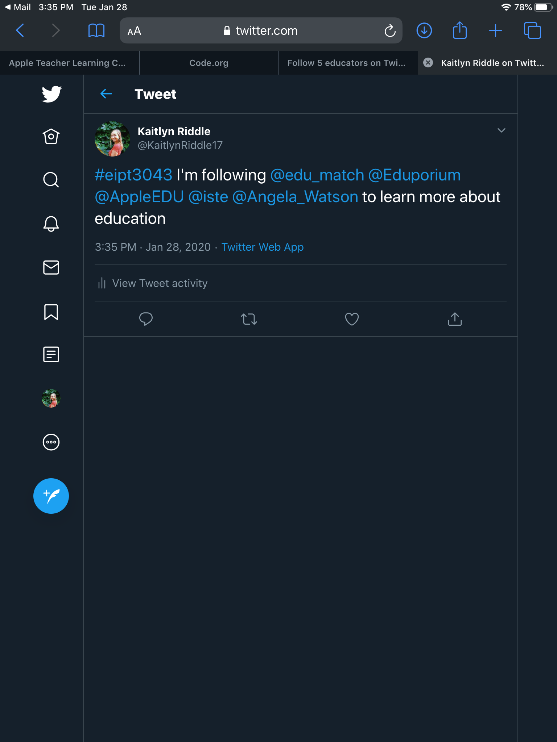The height and width of the screenshot is (742, 557).
Task: Open Lists in the sidebar
Action: pos(51,354)
